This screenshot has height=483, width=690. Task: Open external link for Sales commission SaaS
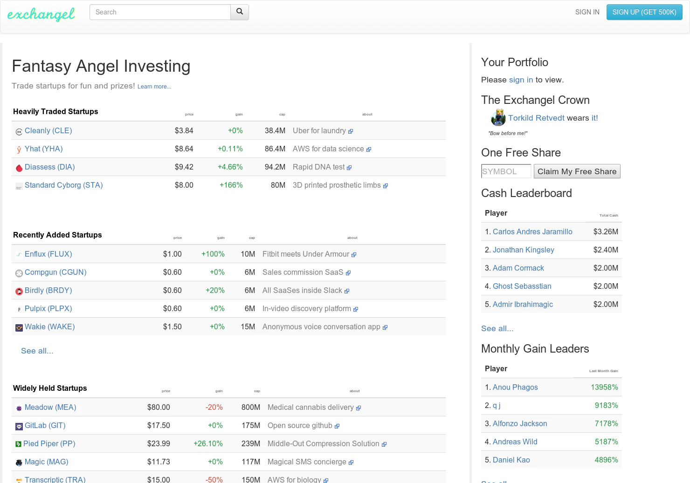pos(348,273)
